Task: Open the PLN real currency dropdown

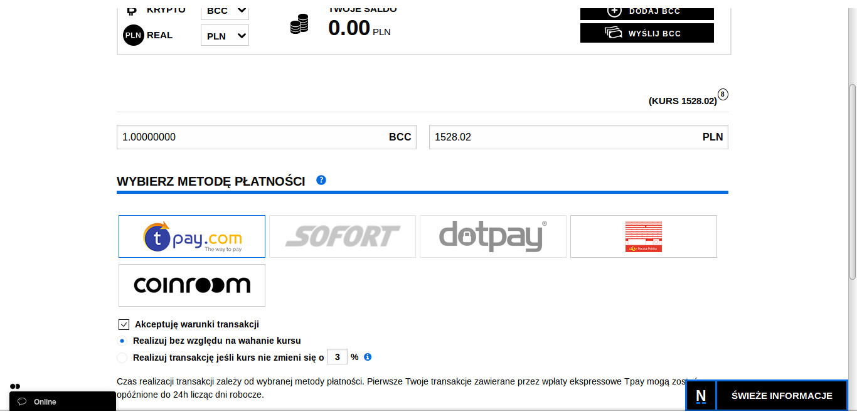Action: click(225, 36)
